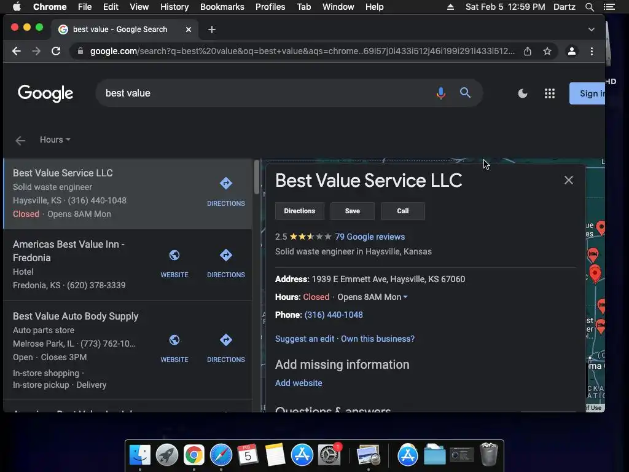Open Finder from the Dock

pyautogui.click(x=140, y=455)
